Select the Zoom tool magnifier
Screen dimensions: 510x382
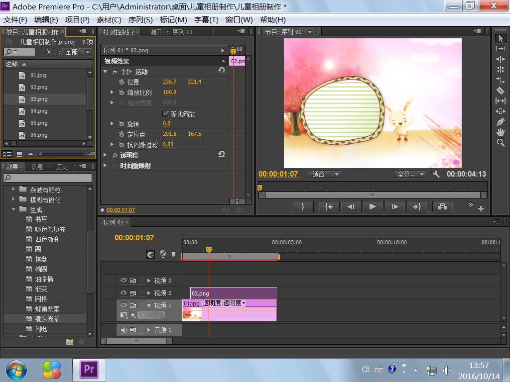[x=501, y=143]
